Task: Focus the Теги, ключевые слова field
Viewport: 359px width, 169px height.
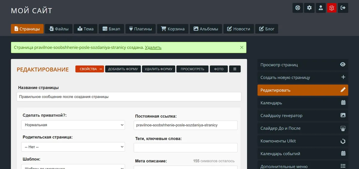Action: [185, 148]
